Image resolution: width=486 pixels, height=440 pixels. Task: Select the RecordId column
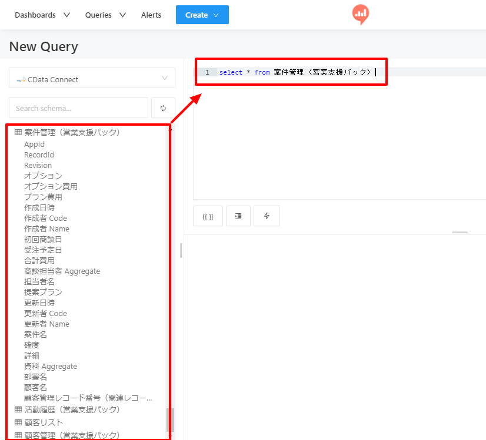tap(39, 154)
